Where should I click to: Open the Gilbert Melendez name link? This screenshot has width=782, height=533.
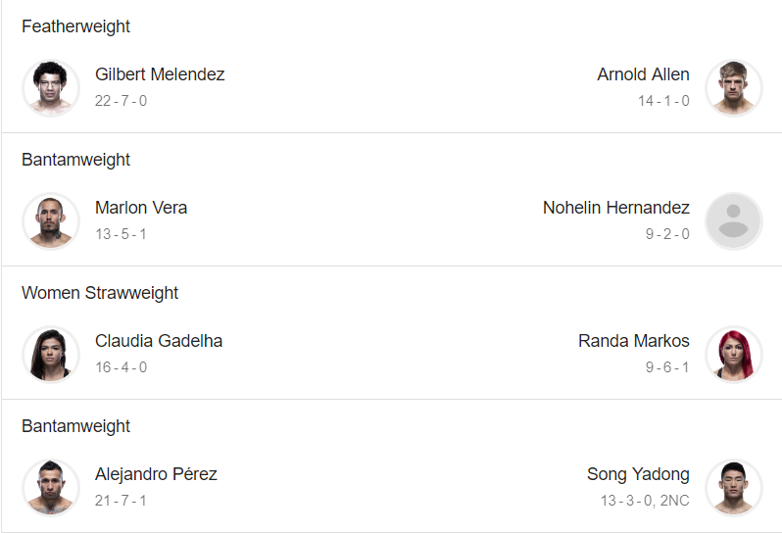point(160,74)
